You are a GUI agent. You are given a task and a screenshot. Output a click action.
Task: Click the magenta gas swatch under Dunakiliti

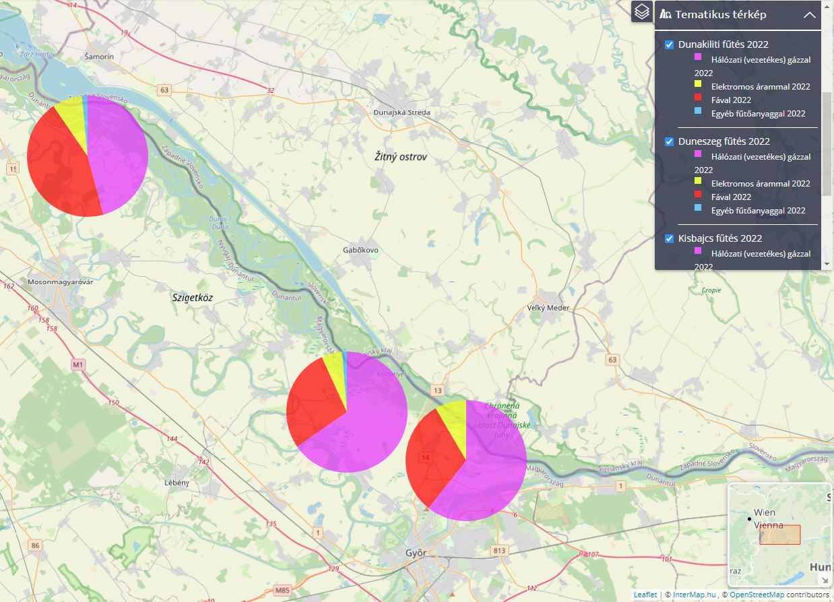(698, 59)
